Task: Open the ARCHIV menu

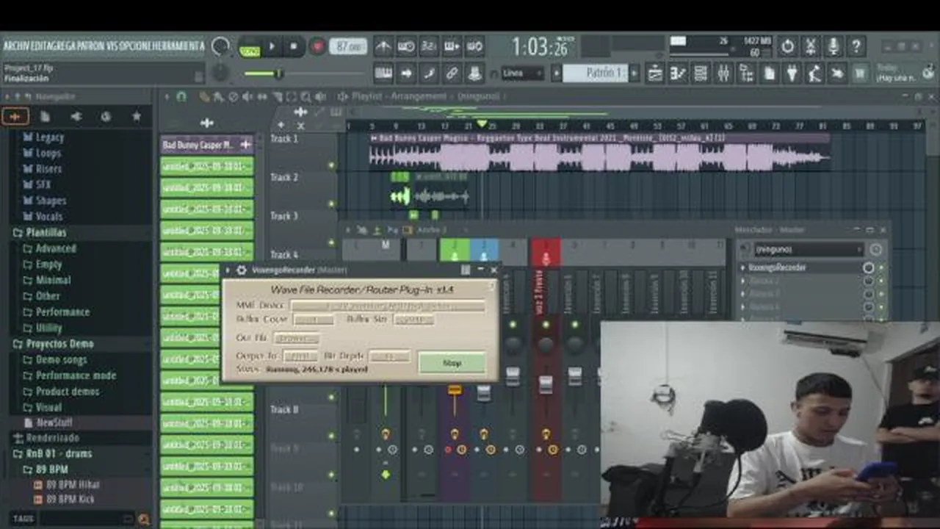Action: [15, 46]
